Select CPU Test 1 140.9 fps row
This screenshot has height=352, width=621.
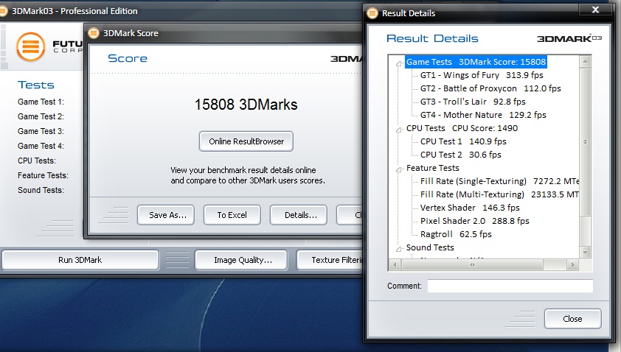(x=463, y=141)
